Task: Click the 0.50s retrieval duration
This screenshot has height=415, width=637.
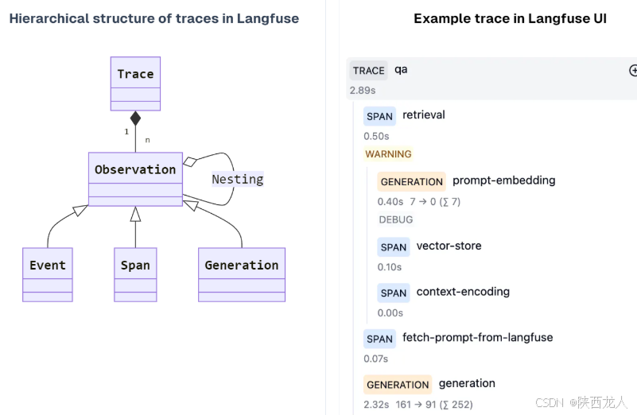Action: [376, 136]
